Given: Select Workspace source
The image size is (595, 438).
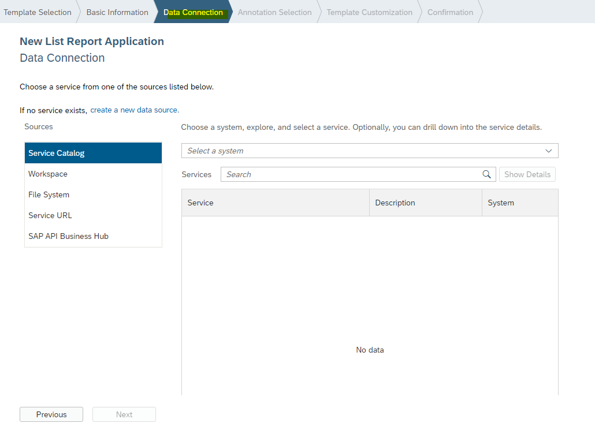Looking at the screenshot, I should [x=93, y=174].
